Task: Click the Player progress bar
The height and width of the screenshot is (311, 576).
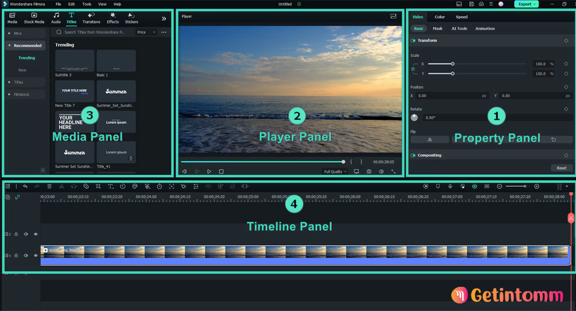Action: [263, 161]
